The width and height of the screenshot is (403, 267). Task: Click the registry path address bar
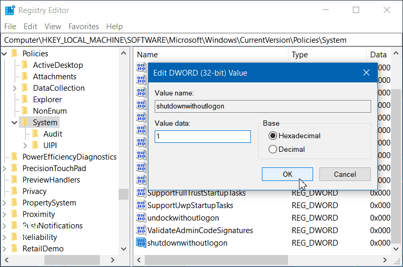point(201,40)
